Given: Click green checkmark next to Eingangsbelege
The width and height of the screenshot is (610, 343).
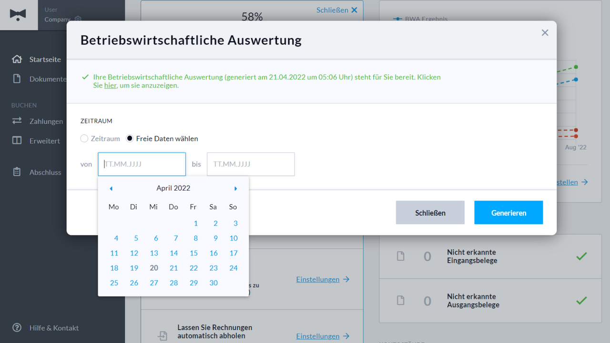Looking at the screenshot, I should 581,256.
